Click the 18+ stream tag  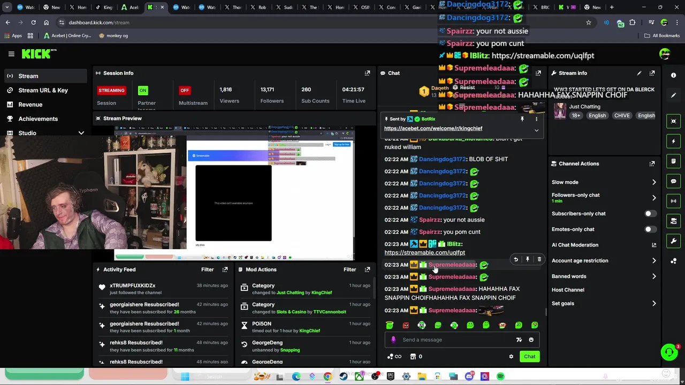pyautogui.click(x=576, y=115)
